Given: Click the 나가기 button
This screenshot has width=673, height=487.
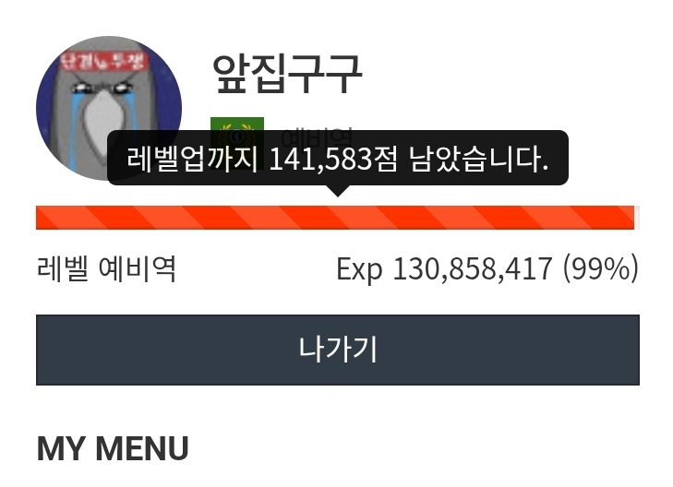Looking at the screenshot, I should coord(338,350).
